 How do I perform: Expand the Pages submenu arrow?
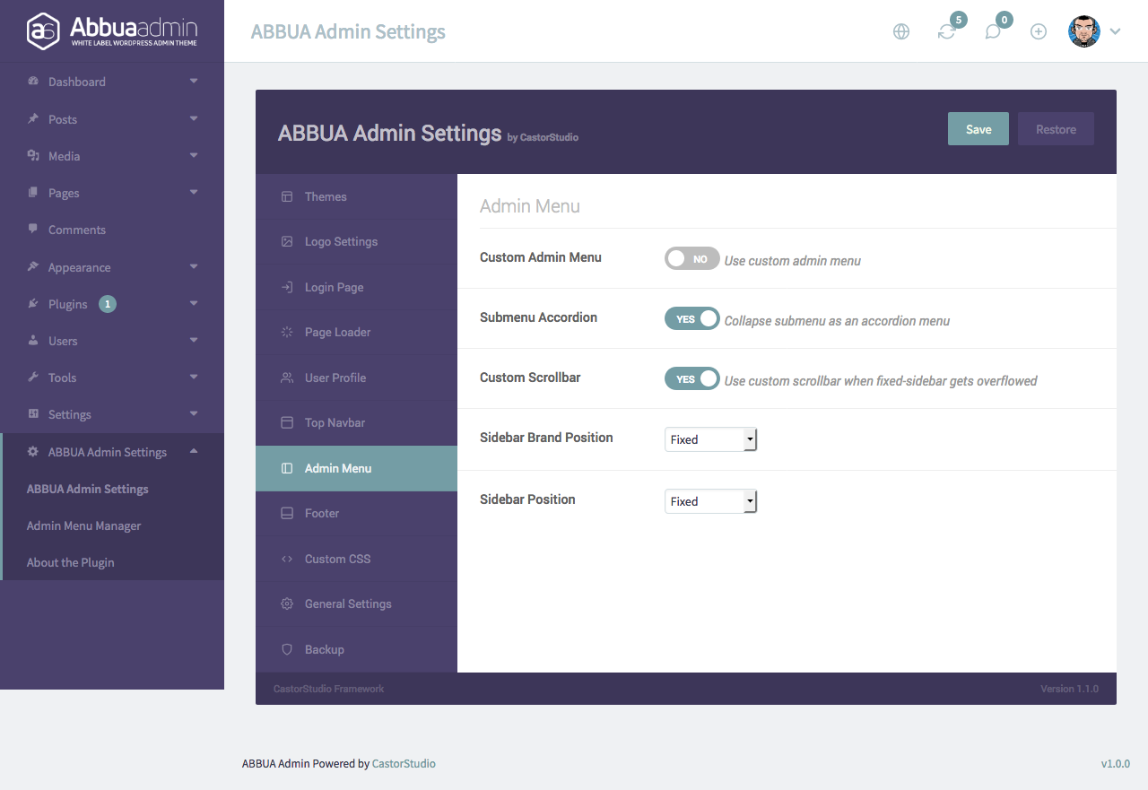tap(194, 192)
